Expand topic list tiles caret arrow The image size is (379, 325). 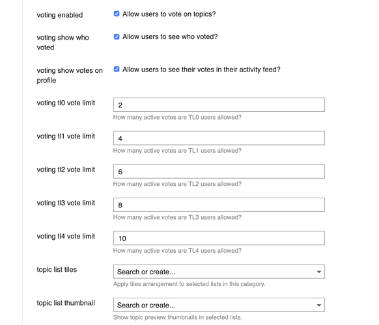[319, 272]
